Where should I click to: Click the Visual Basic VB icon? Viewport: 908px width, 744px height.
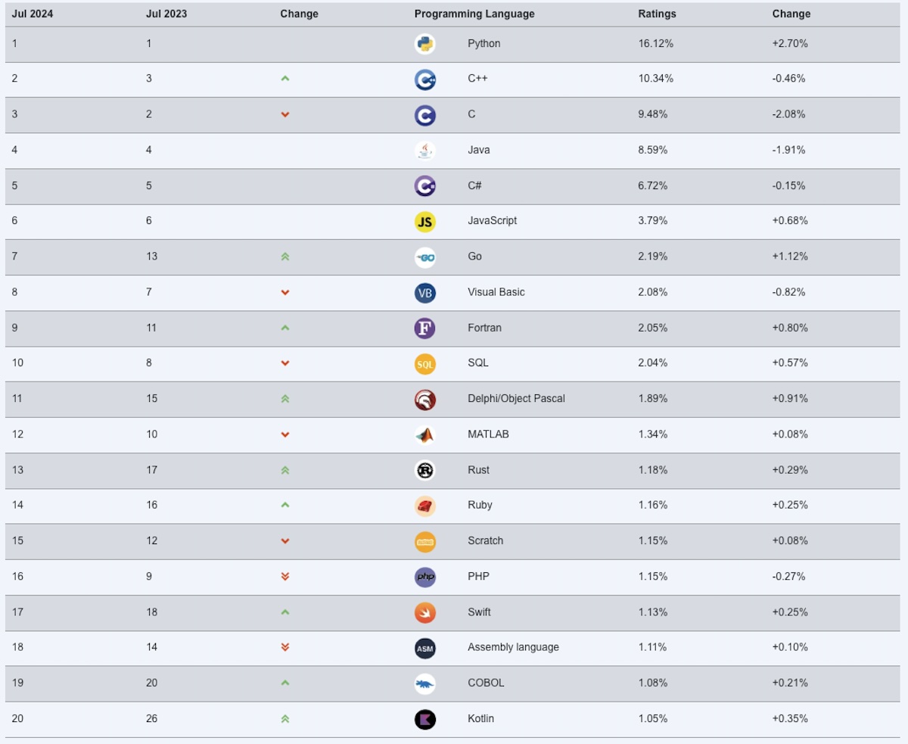point(425,292)
